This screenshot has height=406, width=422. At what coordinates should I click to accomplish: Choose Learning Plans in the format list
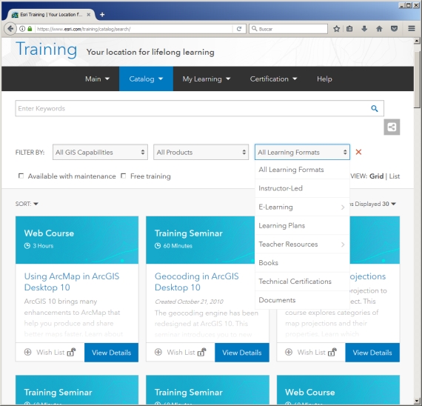pyautogui.click(x=302, y=225)
